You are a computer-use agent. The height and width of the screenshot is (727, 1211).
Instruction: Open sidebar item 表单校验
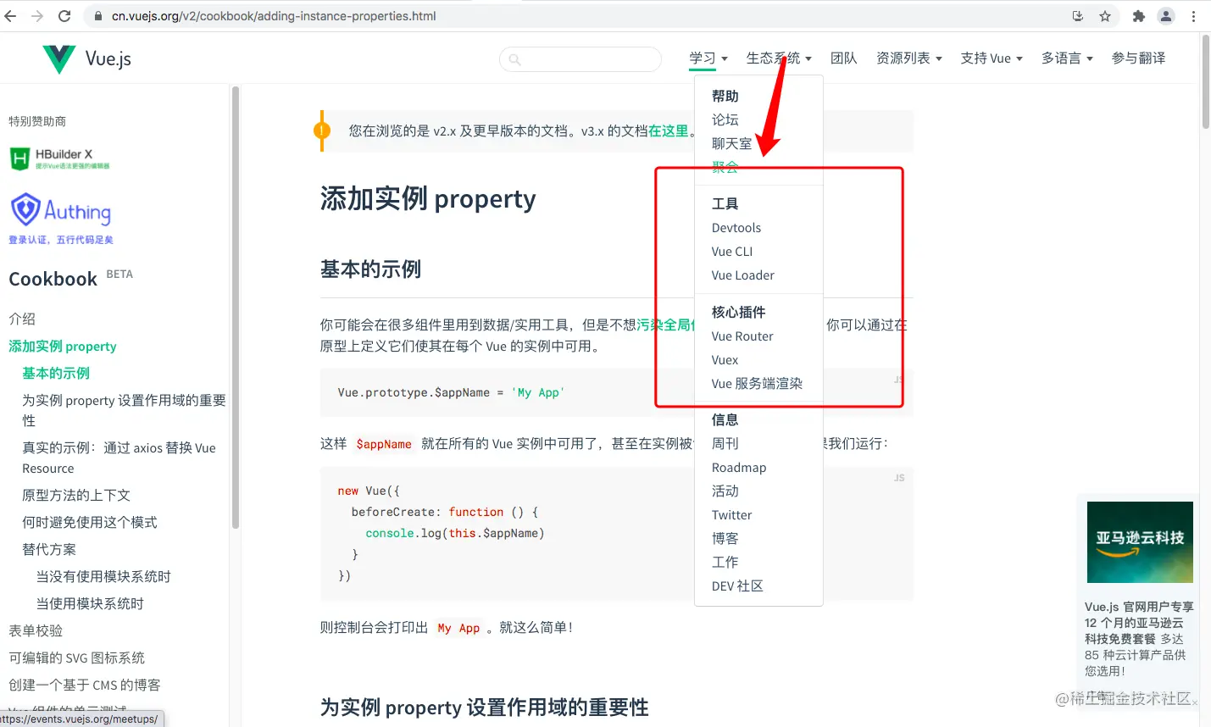[36, 631]
